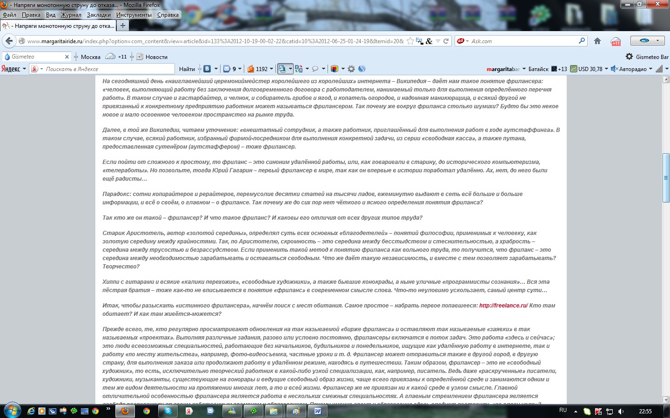Mute or unmute the Авторадио speaker icon
The width and height of the screenshot is (670, 418).
click(614, 69)
